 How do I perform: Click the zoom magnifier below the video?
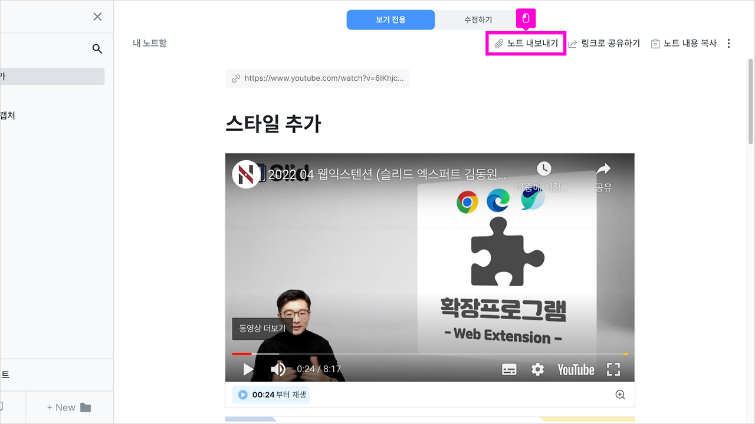(x=620, y=395)
